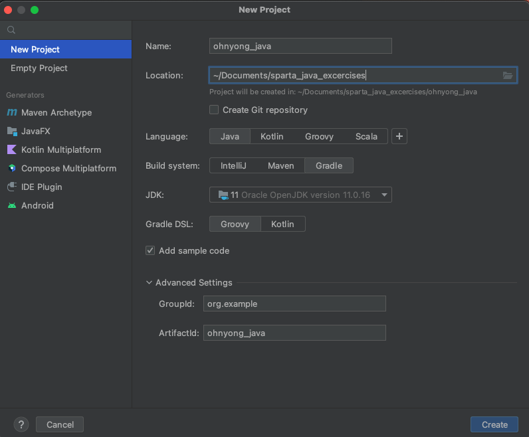
Task: Click the GroupId field
Action: pyautogui.click(x=294, y=304)
